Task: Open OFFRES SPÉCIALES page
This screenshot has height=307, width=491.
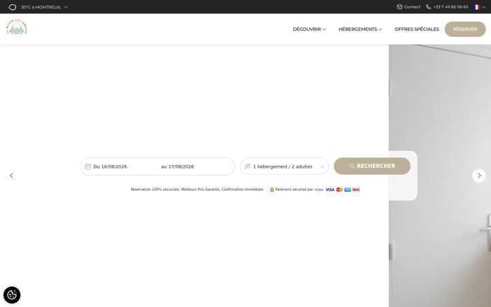Action: 417,29
